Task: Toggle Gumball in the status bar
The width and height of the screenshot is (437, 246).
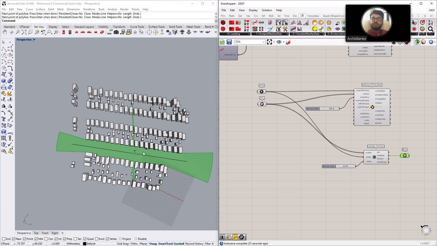Action: click(179, 244)
